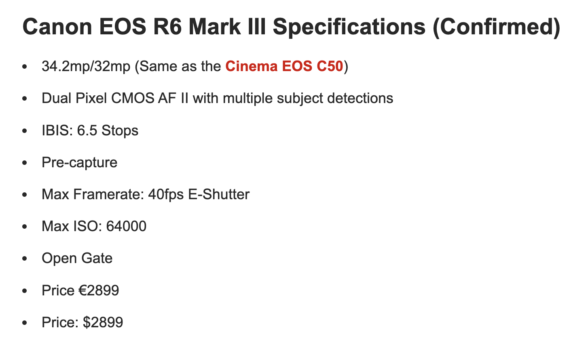The image size is (588, 337).
Task: Click the bullet point beside 34.2mp/32mp
Action: pyautogui.click(x=25, y=67)
